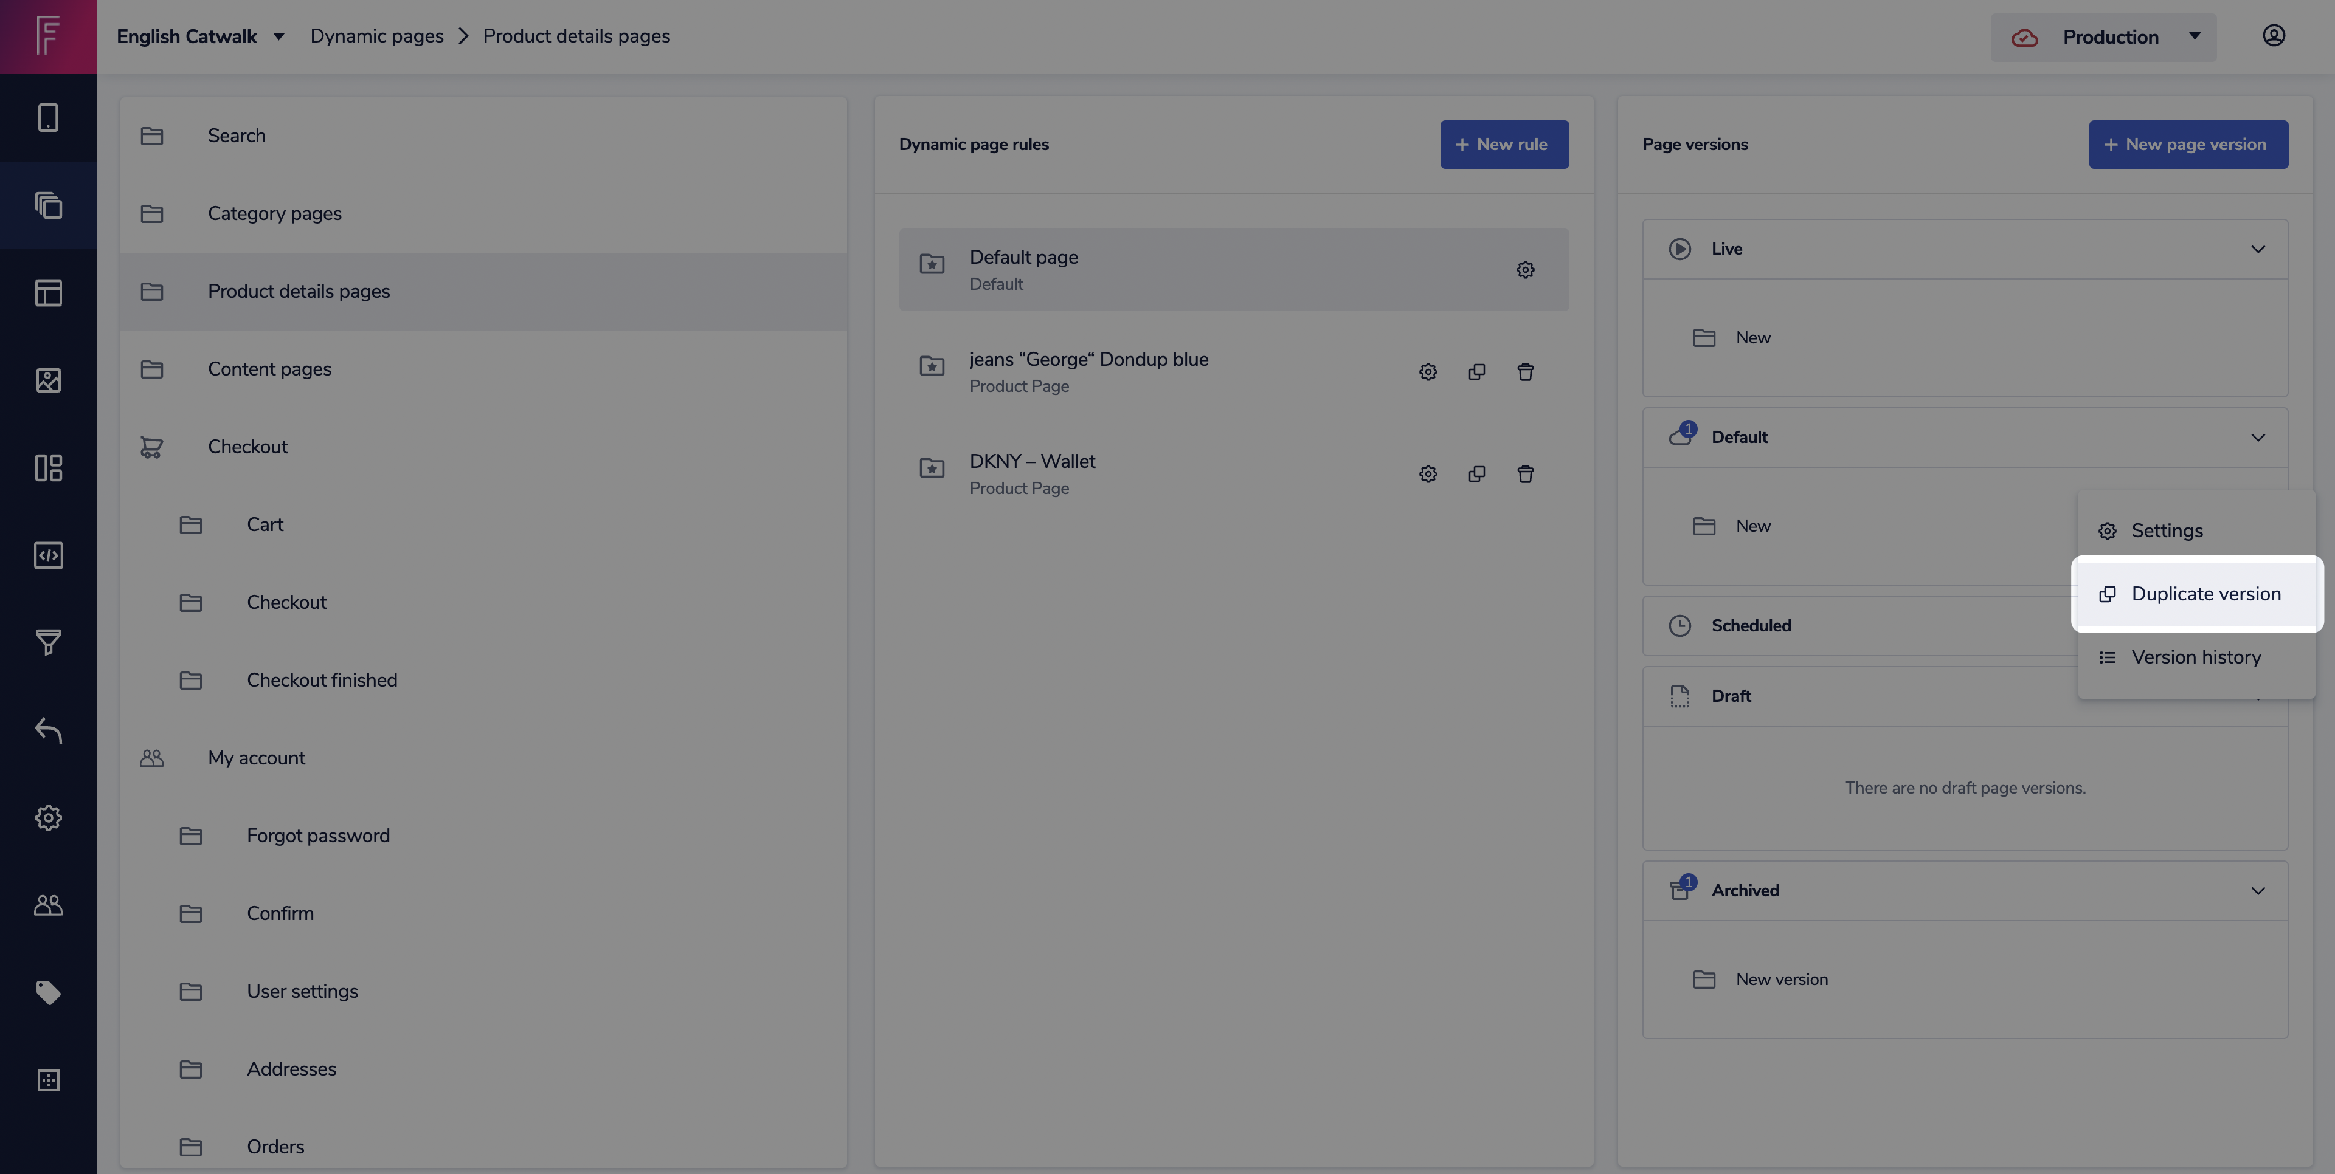Click the New page version button

coord(2188,145)
